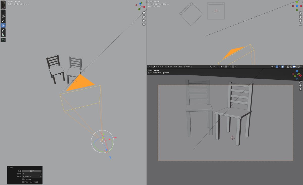
Task: Open the ビュー menu in viewport header
Action: click(x=170, y=67)
